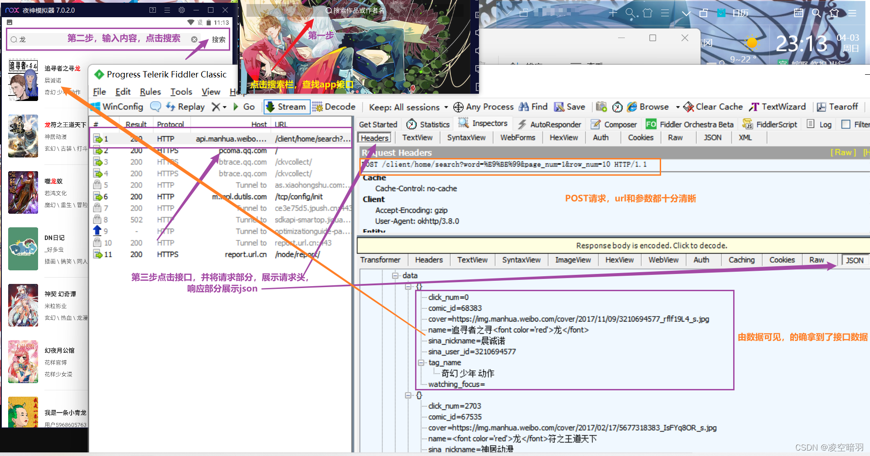Click the 搜索 search button in Nox
870x456 pixels.
click(218, 39)
